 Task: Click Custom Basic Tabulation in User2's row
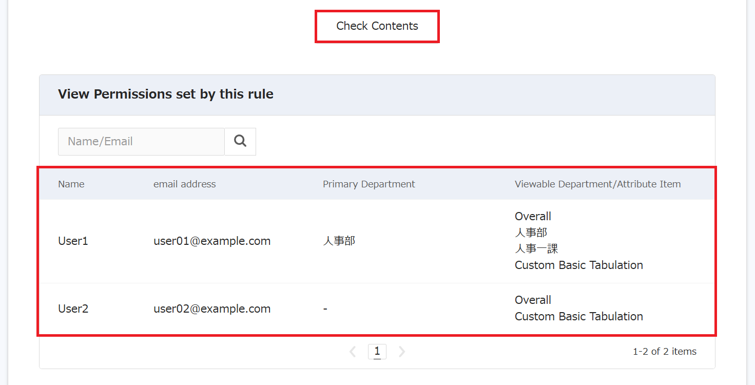(x=578, y=317)
